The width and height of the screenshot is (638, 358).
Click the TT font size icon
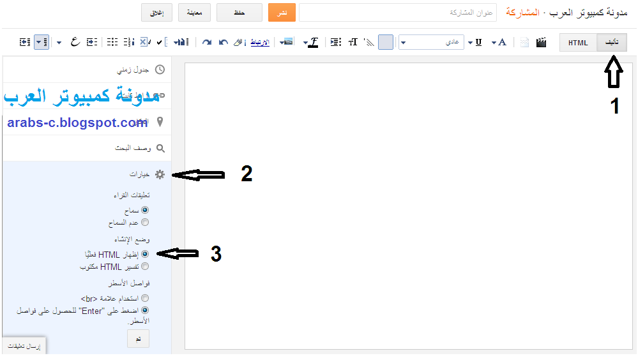click(x=353, y=42)
